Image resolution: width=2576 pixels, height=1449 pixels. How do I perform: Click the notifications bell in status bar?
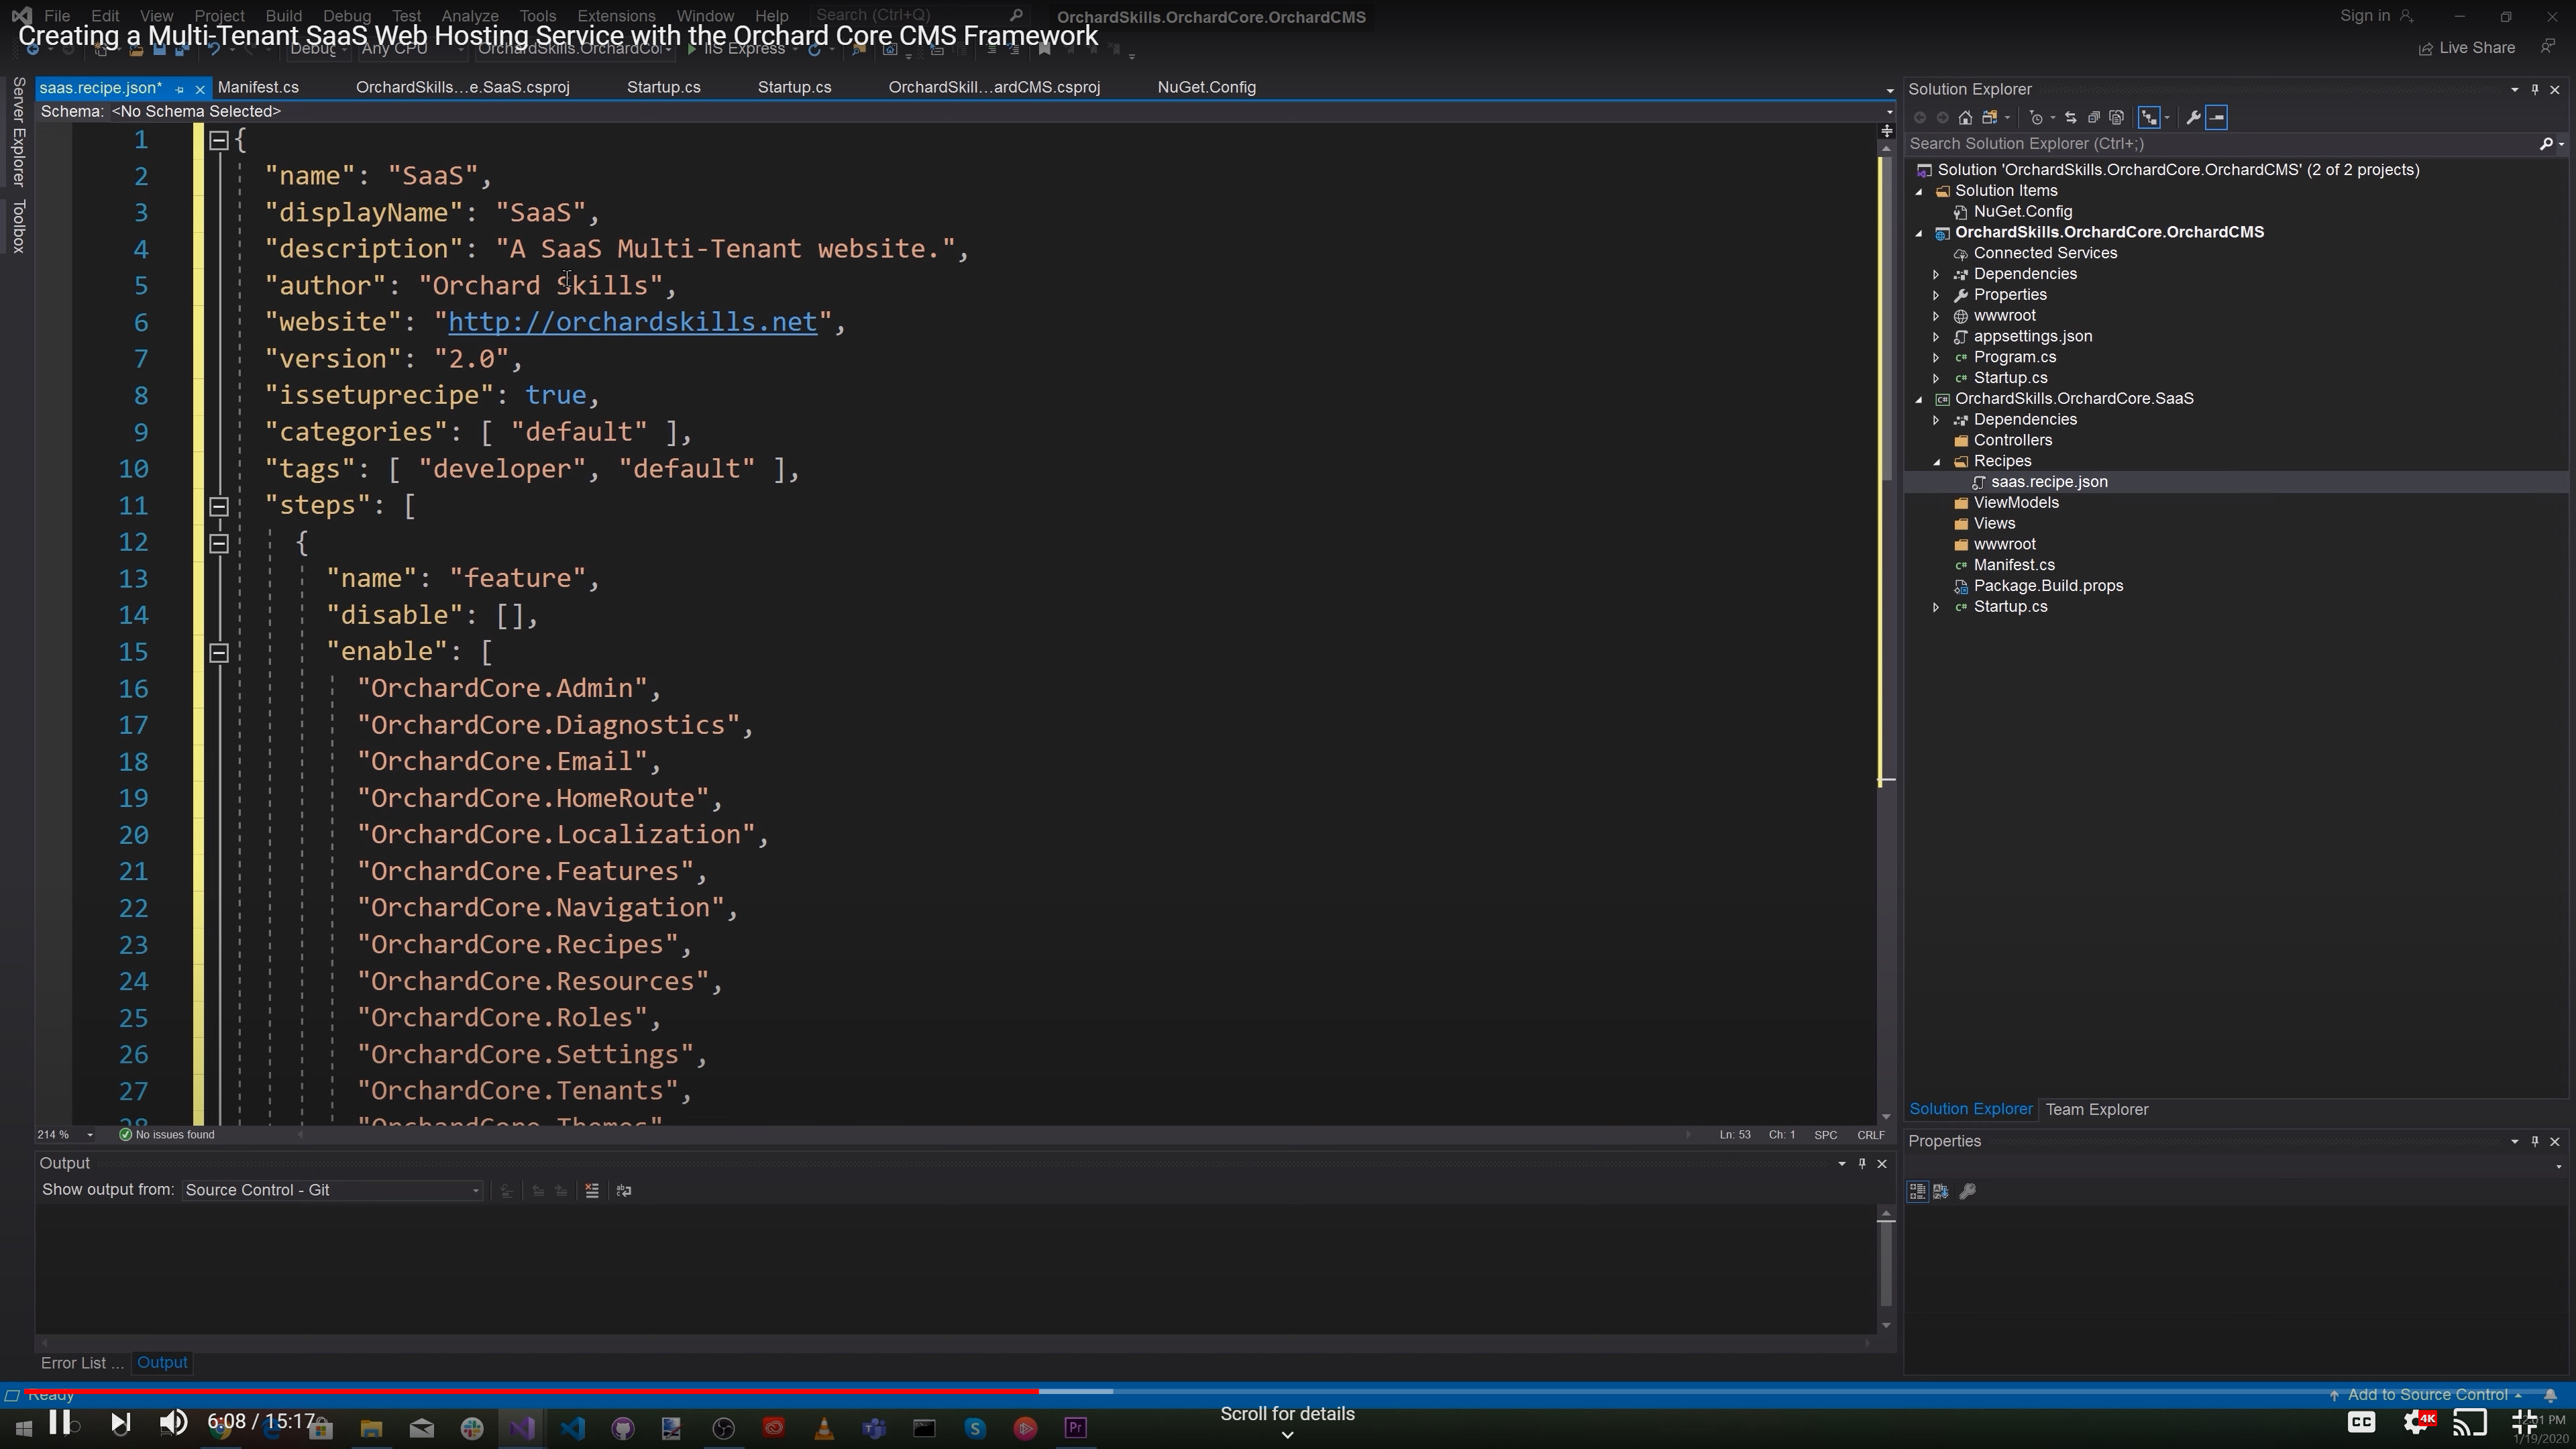coord(2550,1395)
